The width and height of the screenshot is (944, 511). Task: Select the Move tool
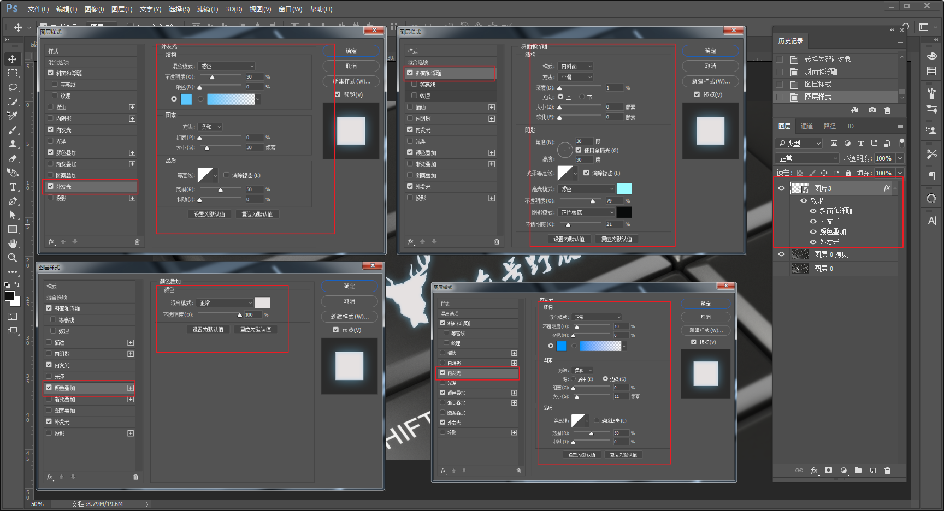point(13,59)
